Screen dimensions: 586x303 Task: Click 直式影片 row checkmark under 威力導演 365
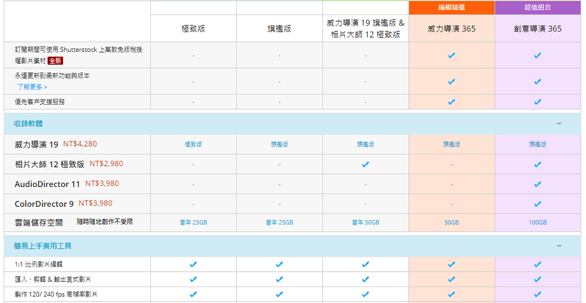[451, 279]
